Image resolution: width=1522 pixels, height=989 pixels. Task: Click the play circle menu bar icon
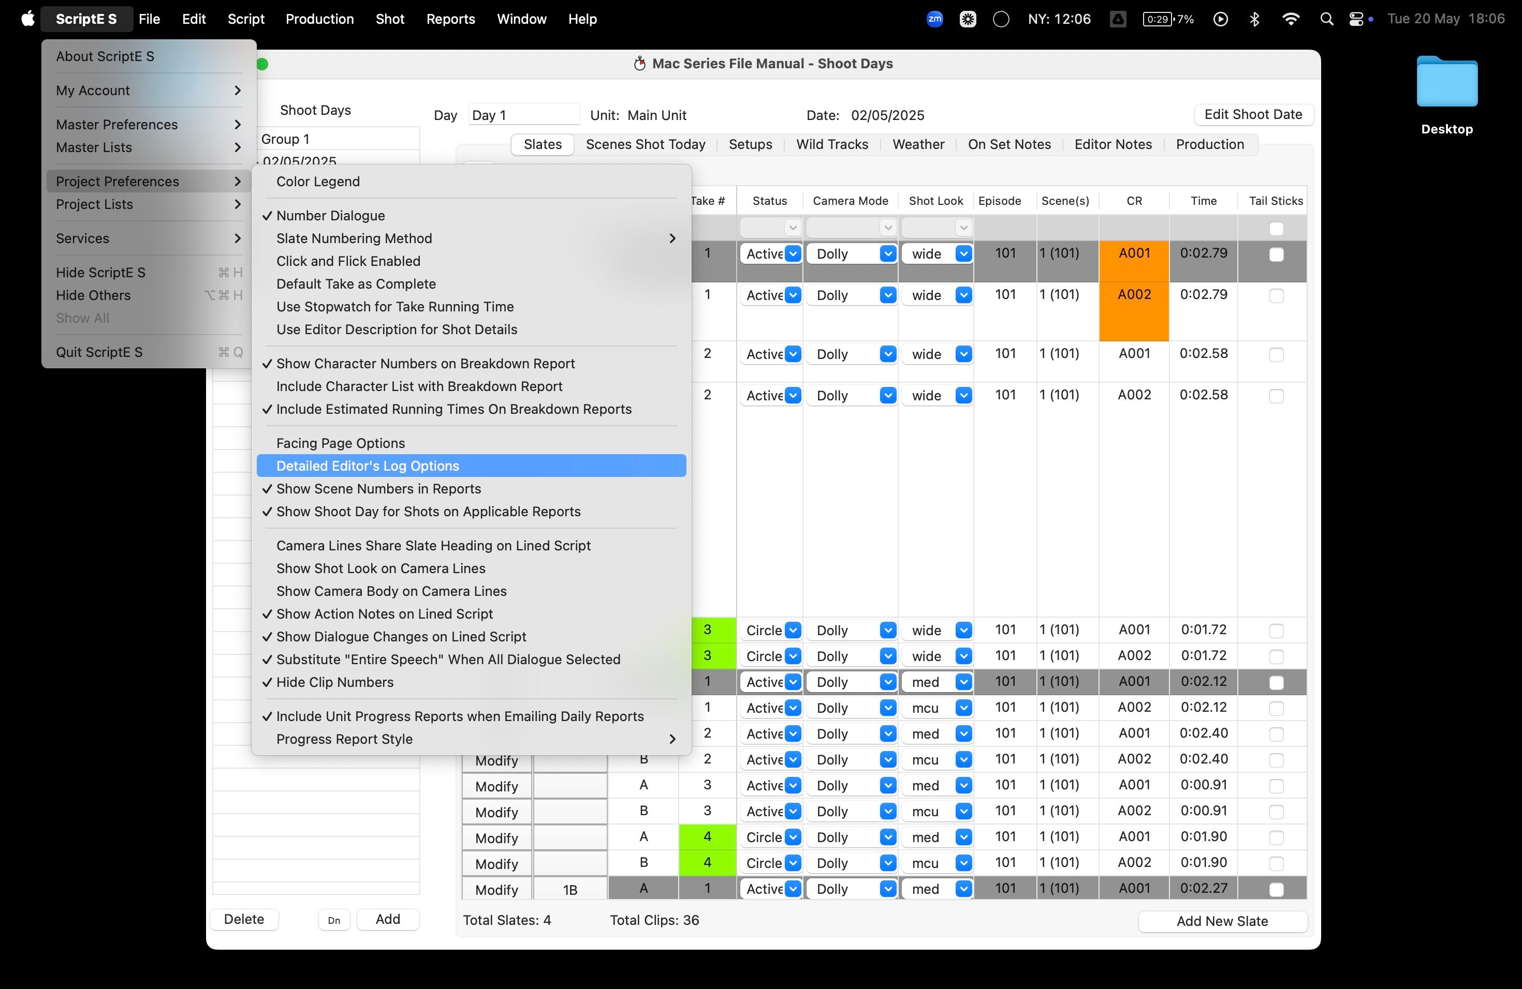[x=1220, y=19]
